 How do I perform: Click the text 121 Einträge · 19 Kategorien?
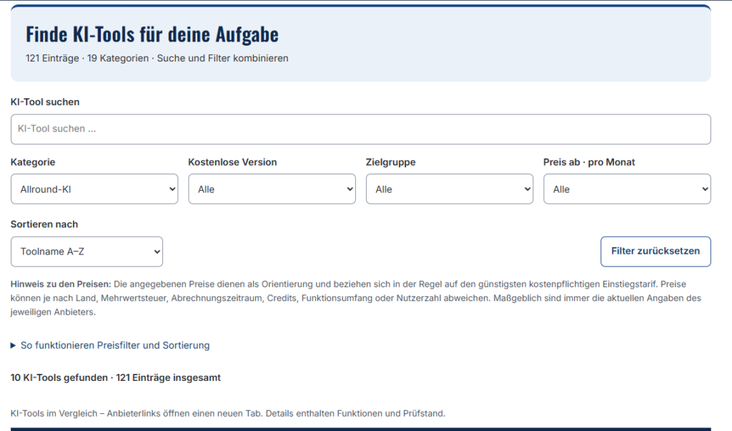pos(87,59)
